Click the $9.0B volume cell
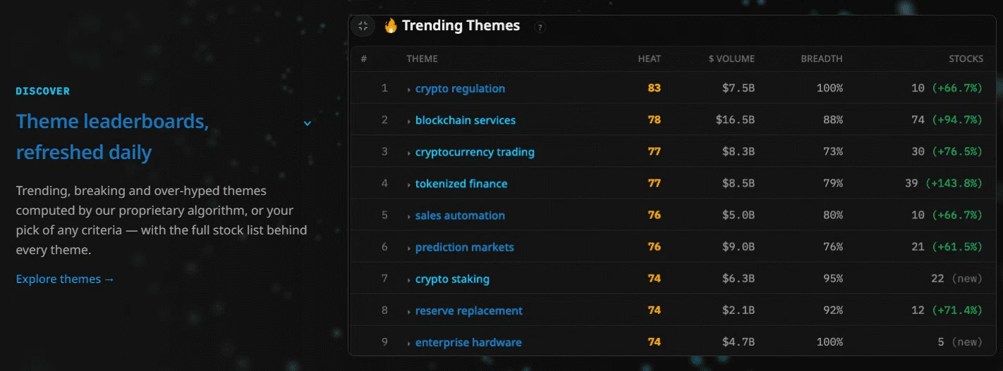This screenshot has width=1003, height=371. 738,247
